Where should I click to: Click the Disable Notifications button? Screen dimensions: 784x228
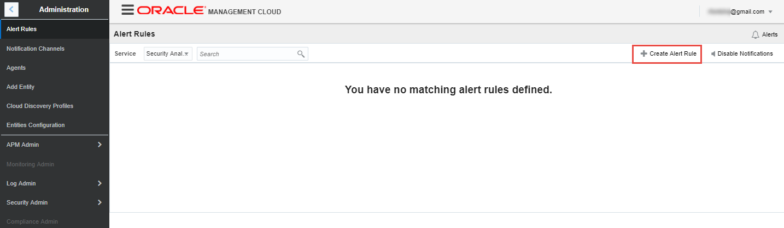tap(741, 53)
